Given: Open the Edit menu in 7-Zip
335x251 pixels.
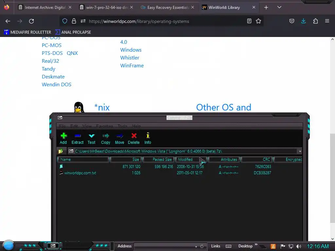Looking at the screenshot, I should pyautogui.click(x=74, y=126).
